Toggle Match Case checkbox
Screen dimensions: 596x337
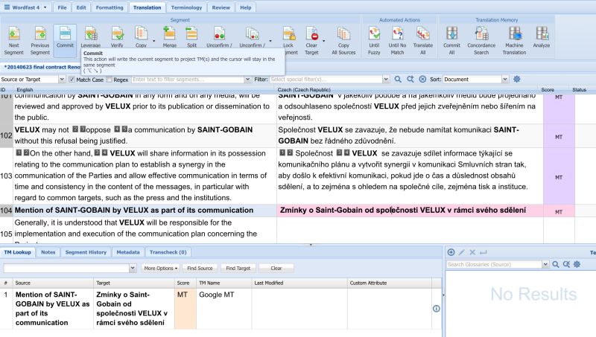click(72, 80)
